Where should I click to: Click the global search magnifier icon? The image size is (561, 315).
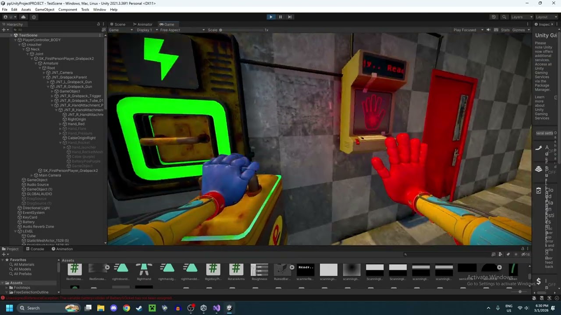504,17
